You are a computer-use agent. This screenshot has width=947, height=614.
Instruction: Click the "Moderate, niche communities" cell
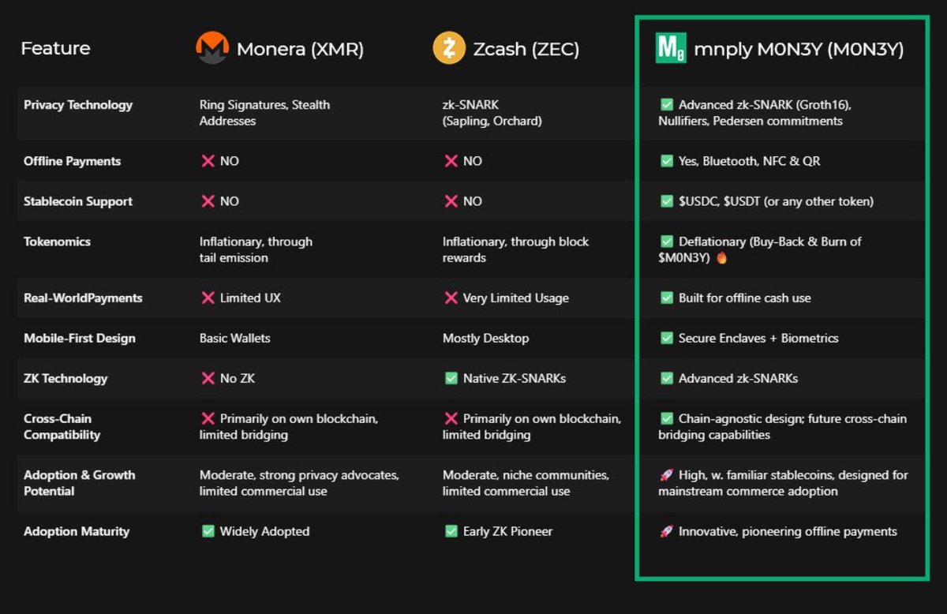[526, 483]
